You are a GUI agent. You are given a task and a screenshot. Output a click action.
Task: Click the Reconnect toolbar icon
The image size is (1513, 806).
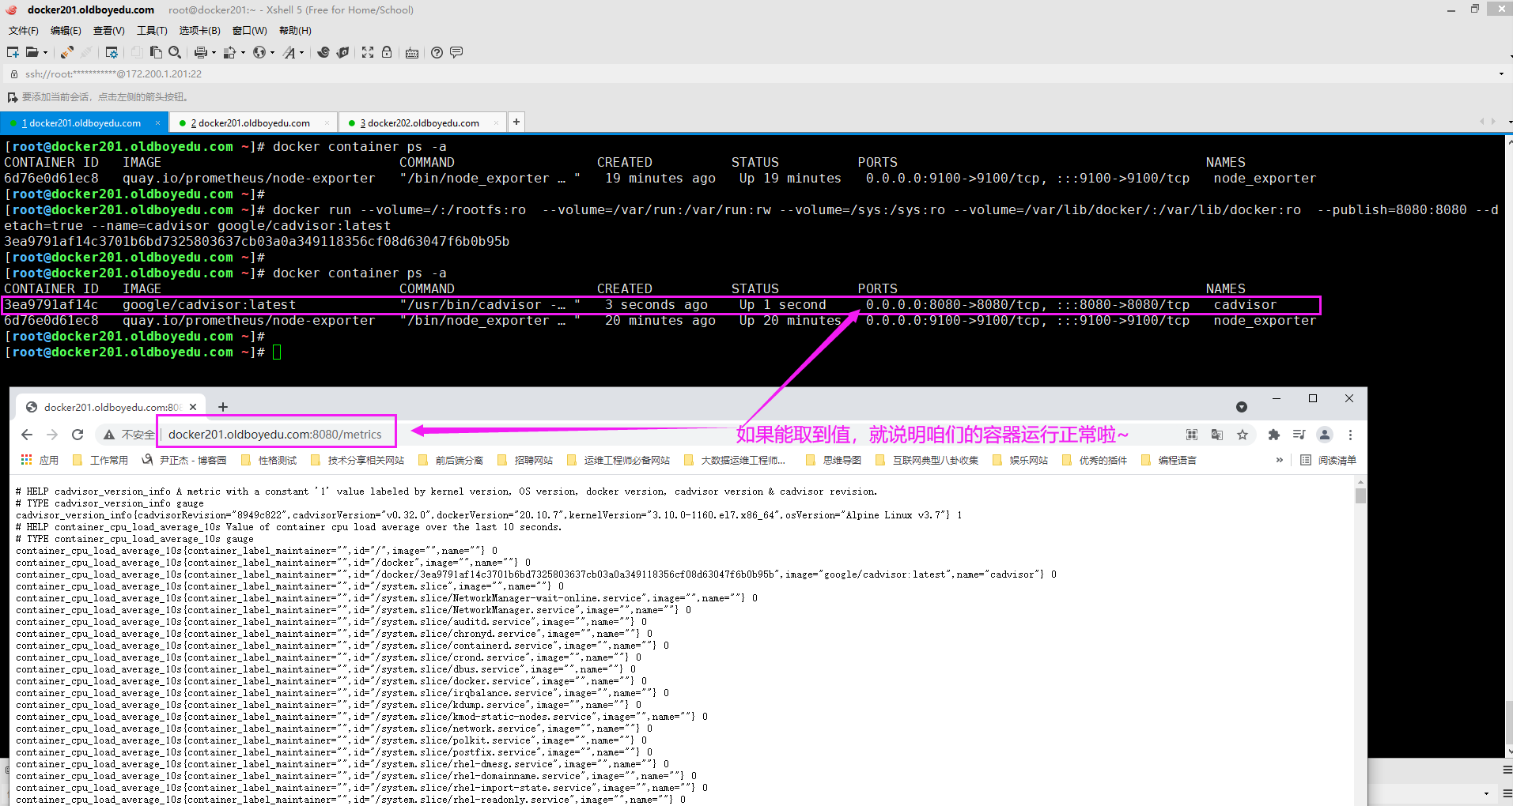pos(67,52)
